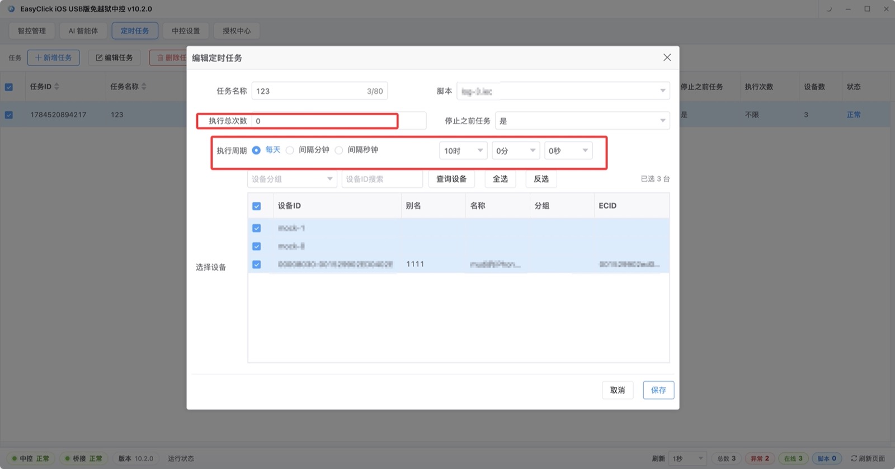Viewport: 895px width, 469px height.
Task: Choose the 间隔分钟 radio option
Action: [290, 150]
